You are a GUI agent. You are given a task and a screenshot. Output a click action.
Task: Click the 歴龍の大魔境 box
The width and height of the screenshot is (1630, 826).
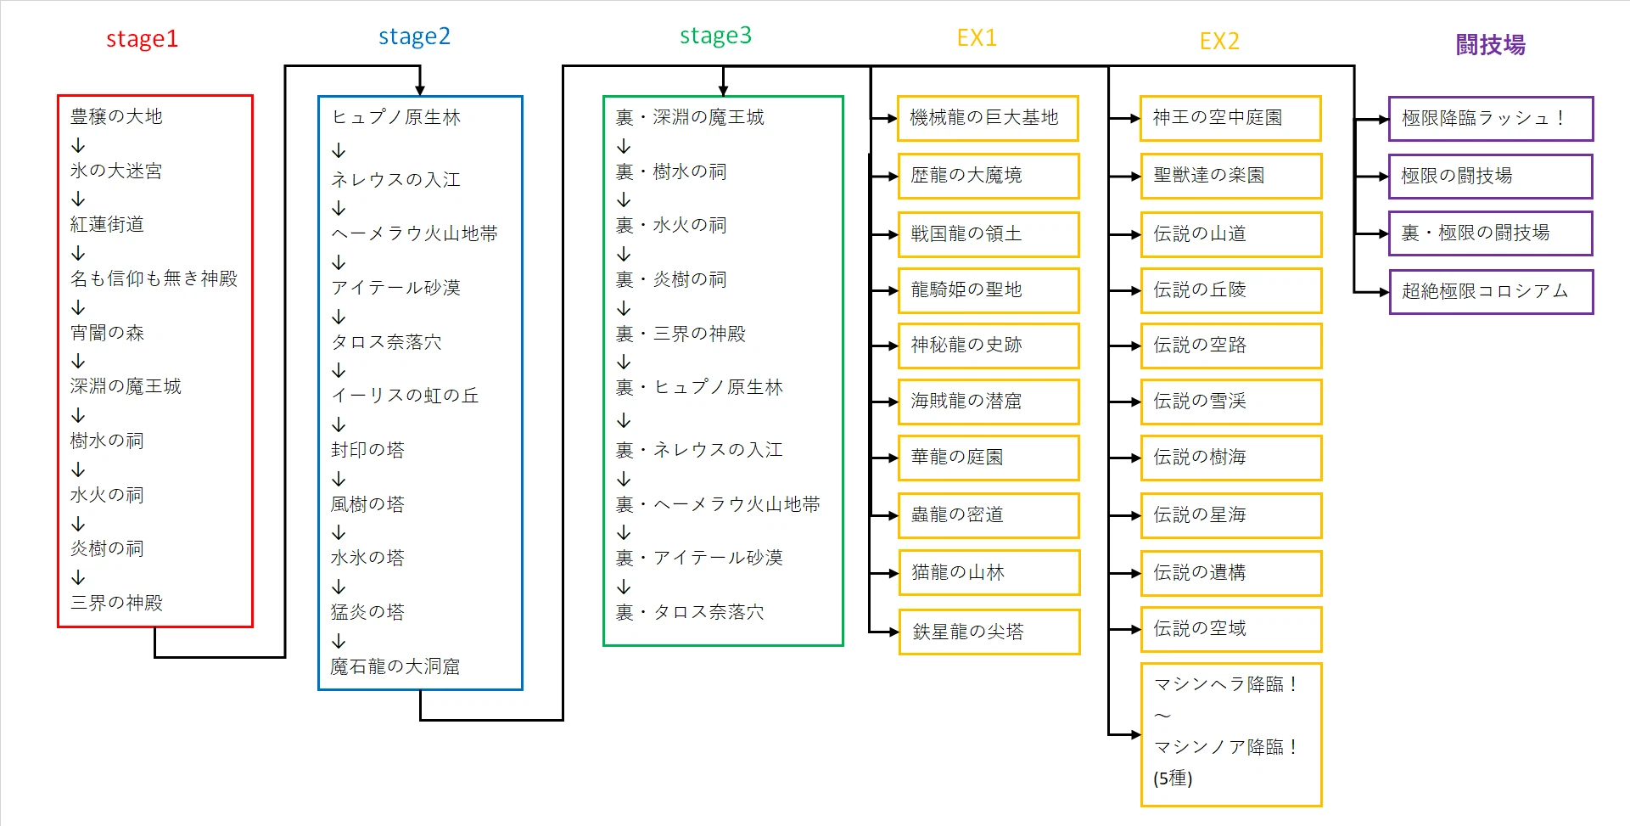tap(988, 176)
